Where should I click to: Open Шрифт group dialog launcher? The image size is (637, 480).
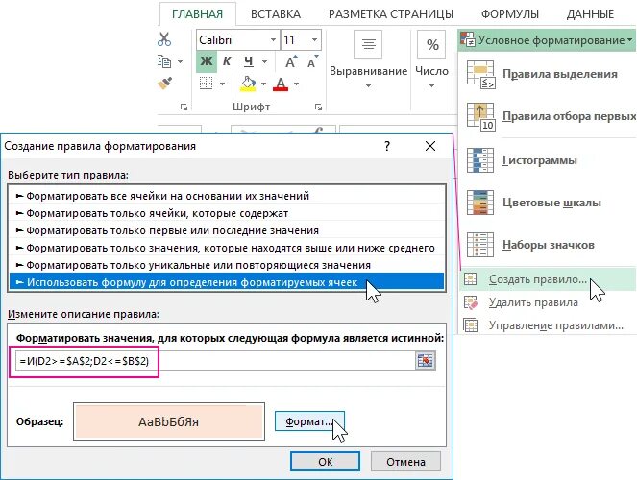coord(319,108)
